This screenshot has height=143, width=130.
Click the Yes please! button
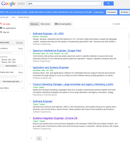coord(112,12)
